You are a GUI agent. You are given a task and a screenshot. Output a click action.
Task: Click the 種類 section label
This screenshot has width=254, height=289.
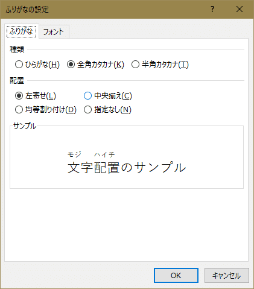[x=17, y=49]
